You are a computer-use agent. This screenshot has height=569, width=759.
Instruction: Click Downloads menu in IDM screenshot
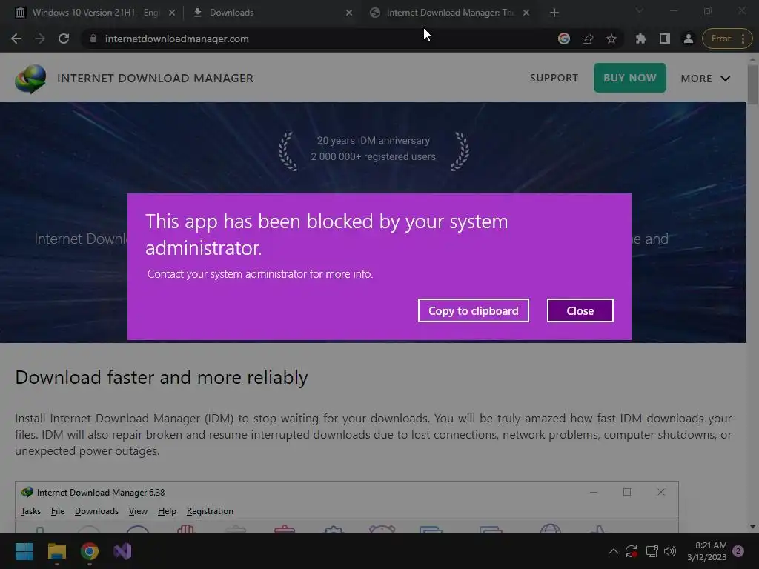[x=96, y=511]
